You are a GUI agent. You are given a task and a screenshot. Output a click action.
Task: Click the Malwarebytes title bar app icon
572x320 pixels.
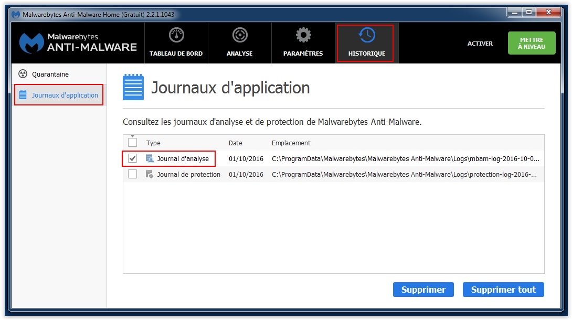tap(16, 15)
